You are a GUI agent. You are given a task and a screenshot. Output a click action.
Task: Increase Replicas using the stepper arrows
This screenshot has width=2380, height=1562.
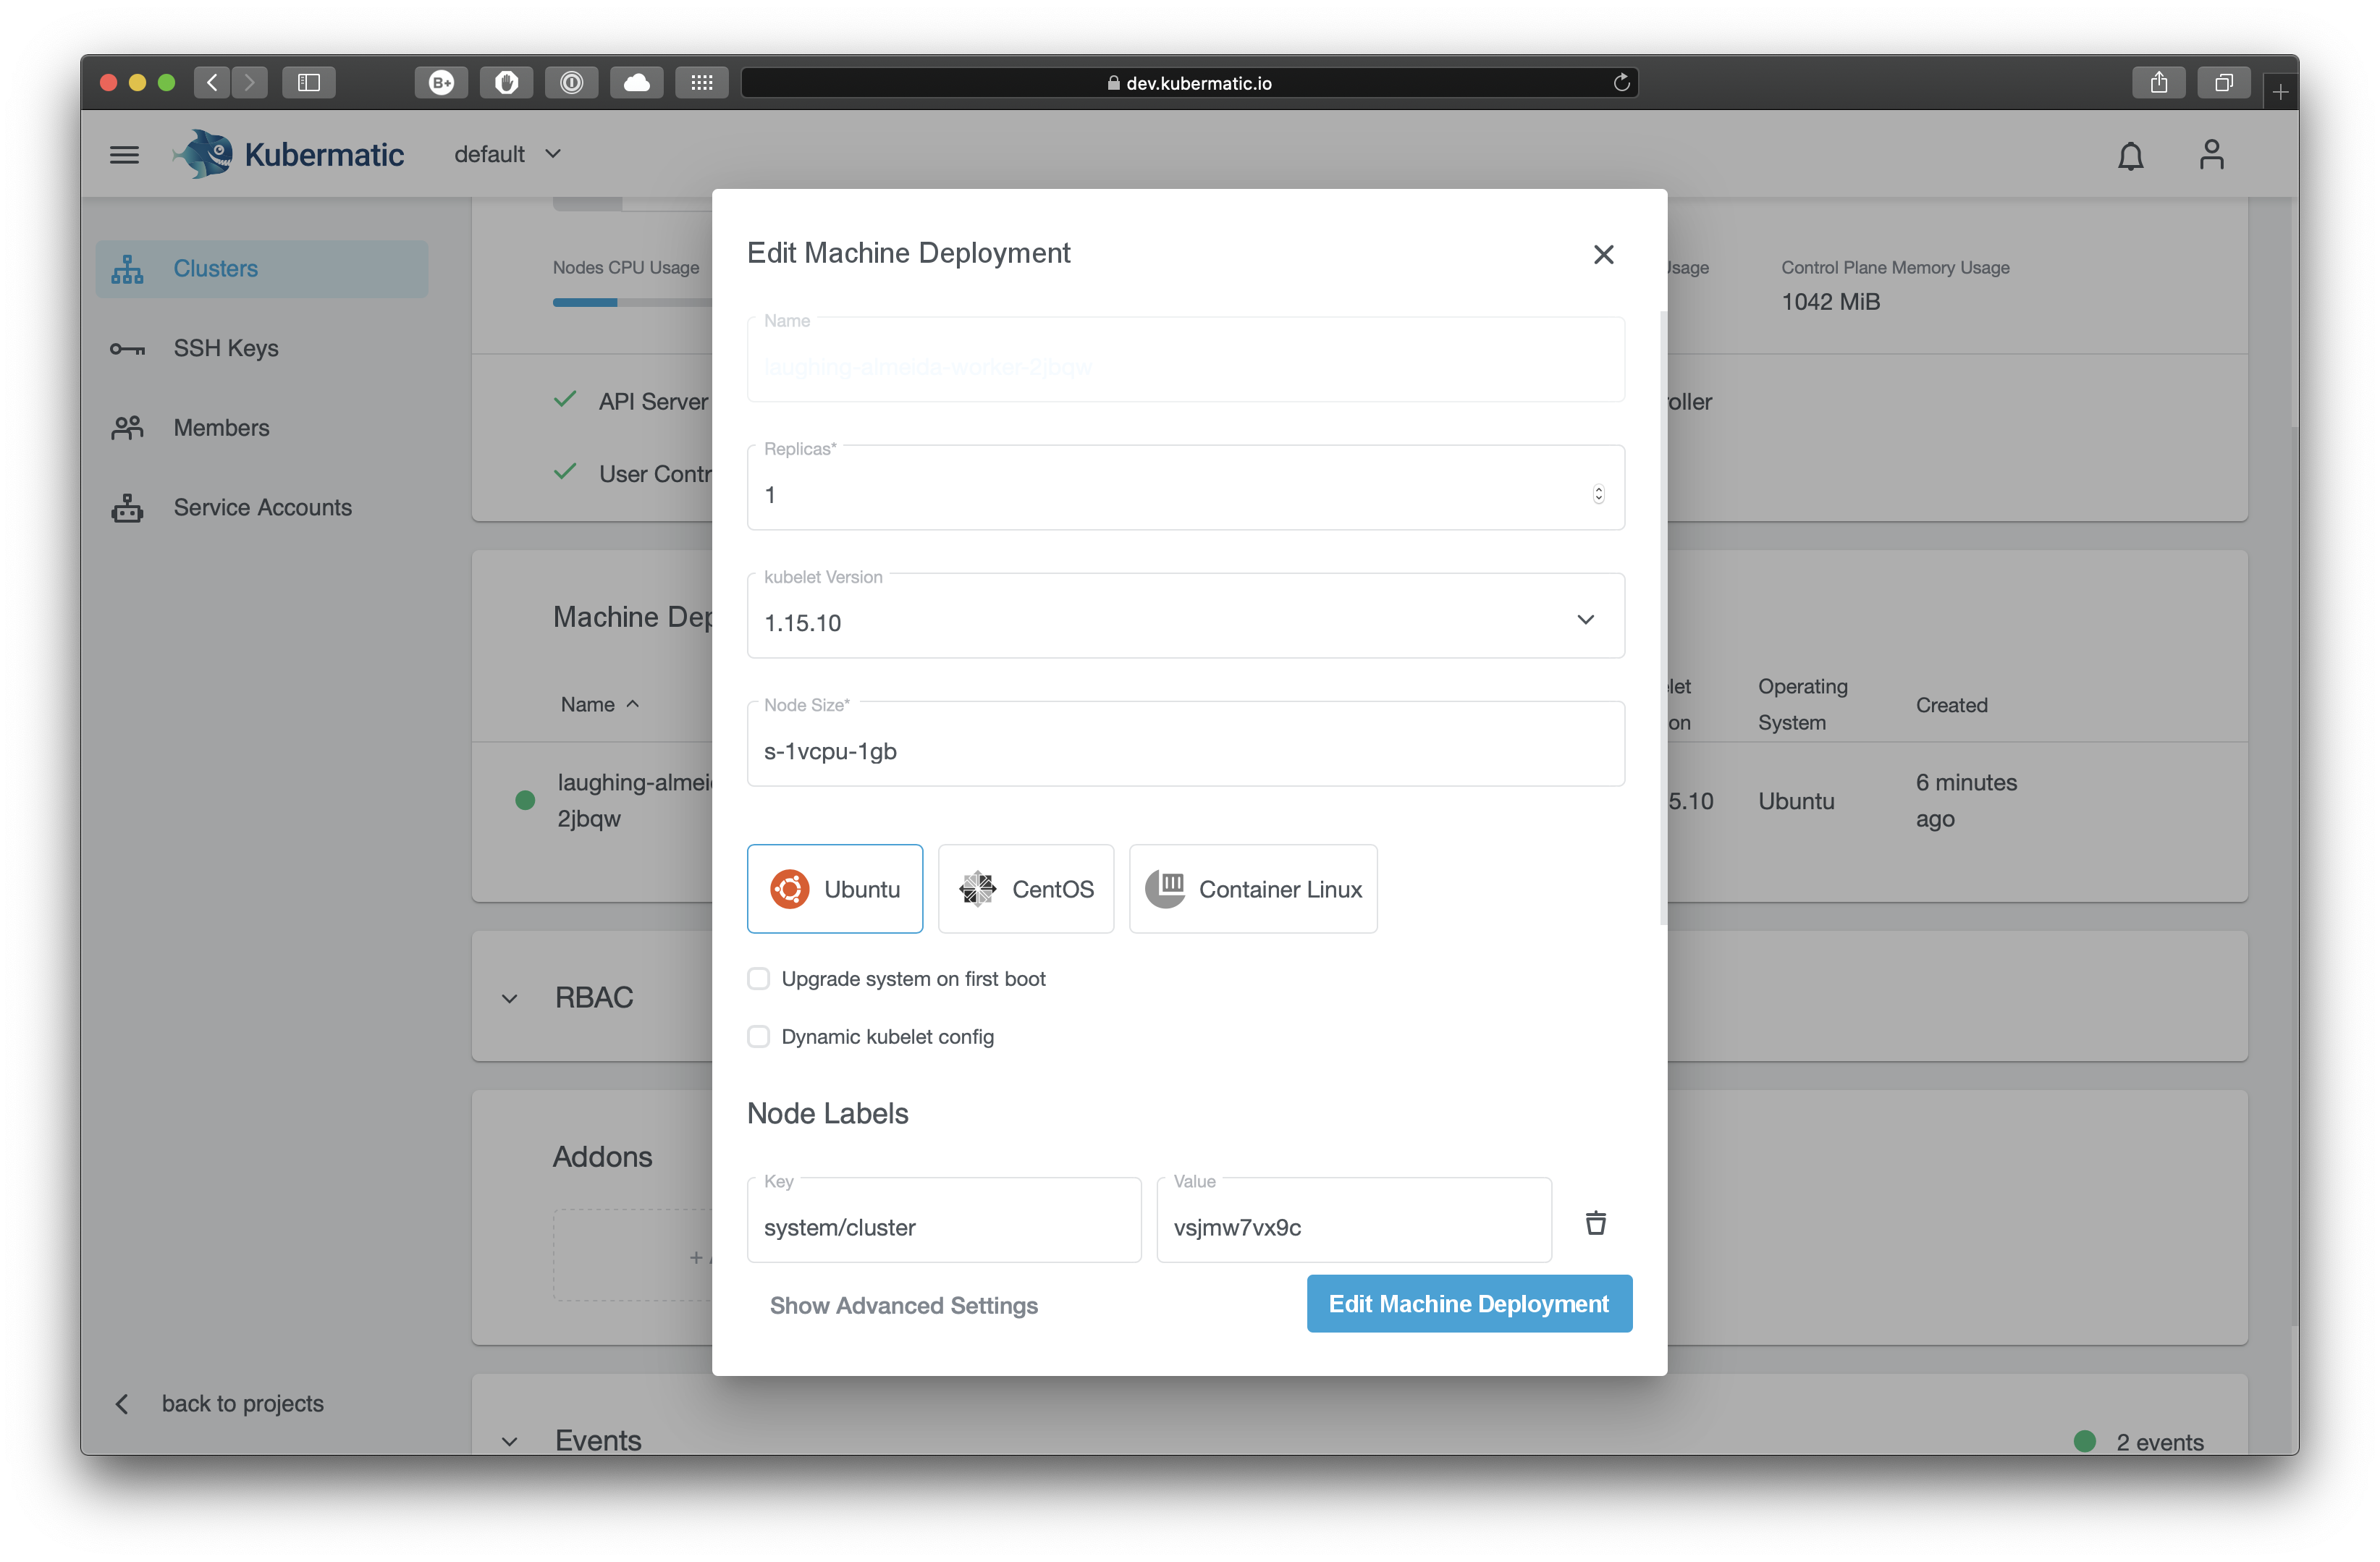coord(1598,489)
